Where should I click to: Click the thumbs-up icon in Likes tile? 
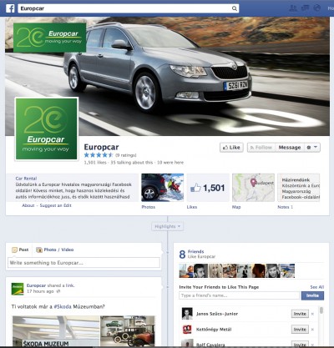click(x=195, y=189)
